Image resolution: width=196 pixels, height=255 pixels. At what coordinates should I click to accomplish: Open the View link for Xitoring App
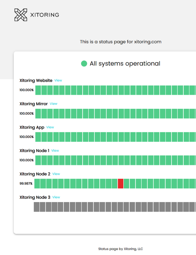point(50,127)
